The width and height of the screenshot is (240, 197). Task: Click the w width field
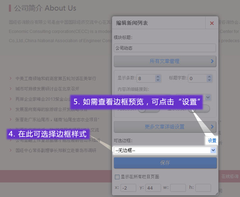click(x=178, y=188)
